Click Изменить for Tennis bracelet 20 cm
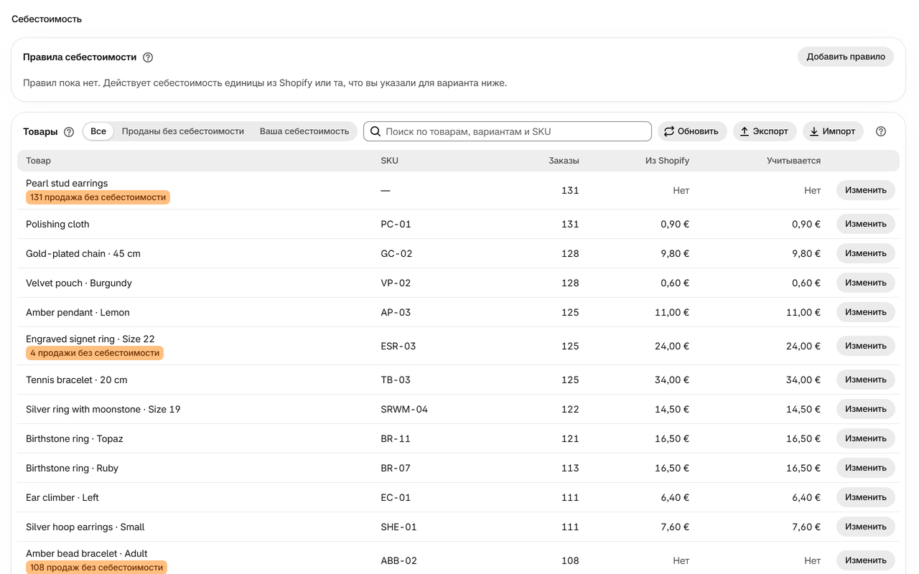 (x=866, y=380)
